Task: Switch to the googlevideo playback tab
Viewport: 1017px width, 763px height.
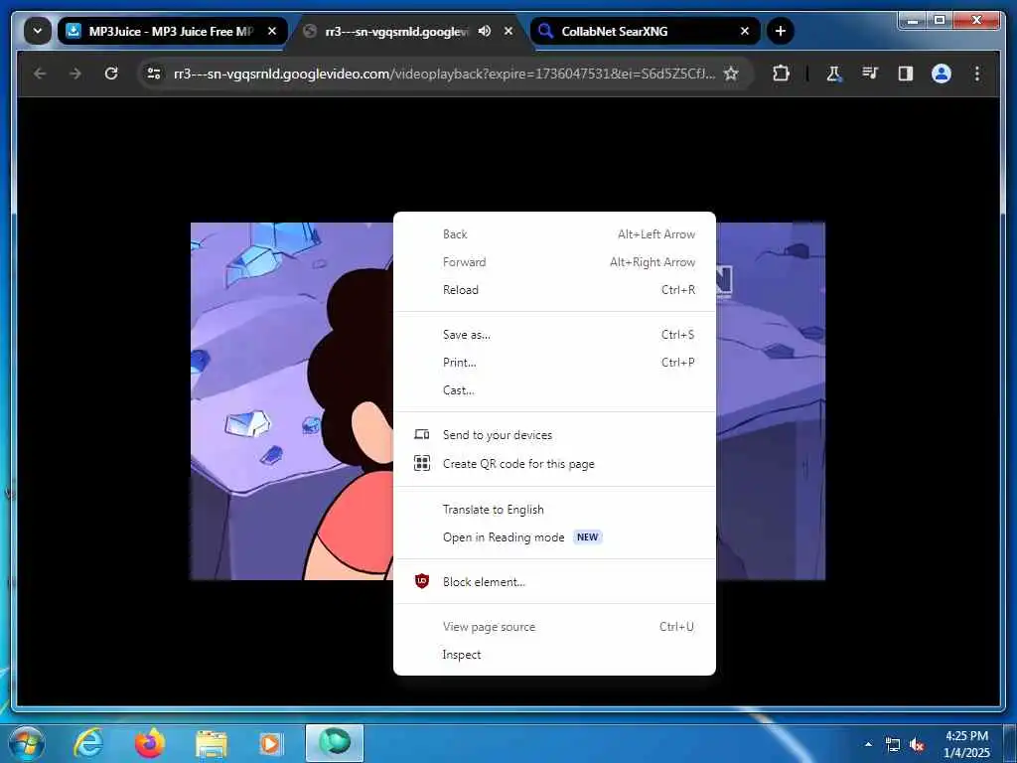Action: [408, 31]
